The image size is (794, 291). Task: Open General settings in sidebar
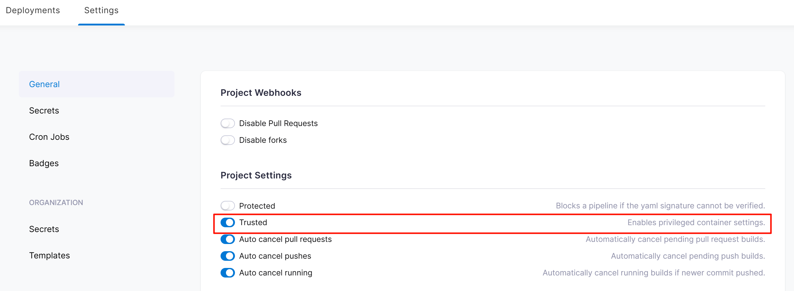pyautogui.click(x=44, y=84)
